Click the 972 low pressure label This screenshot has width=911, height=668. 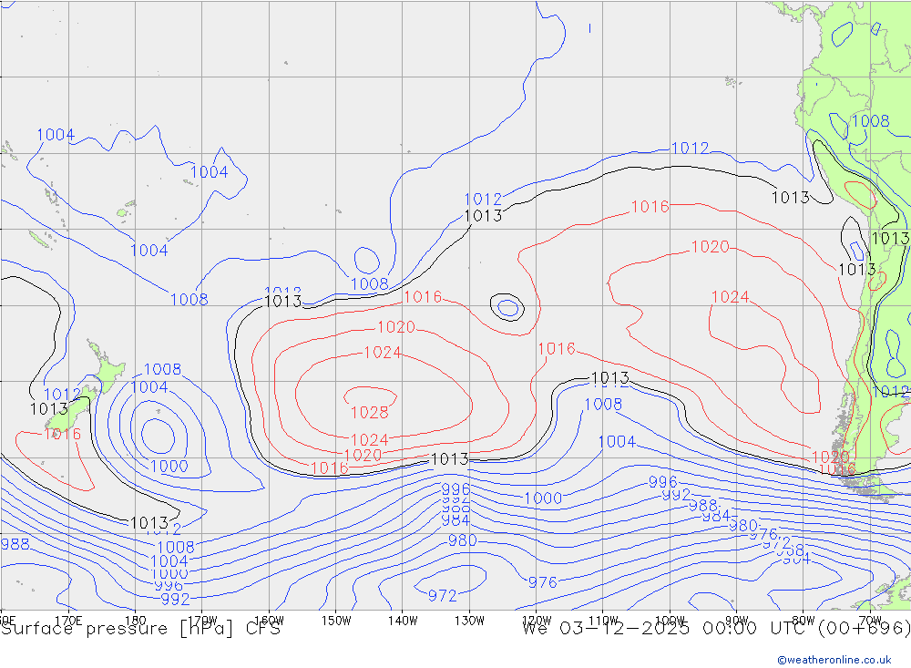coord(442,595)
